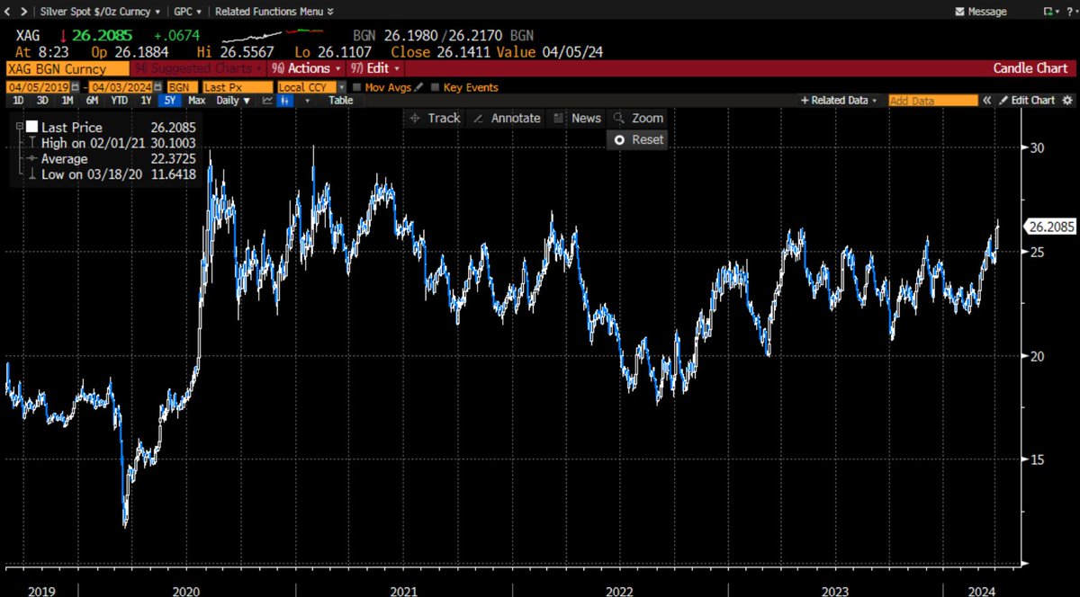The height and width of the screenshot is (597, 1080).
Task: Click the Last Px field
Action: coord(237,87)
